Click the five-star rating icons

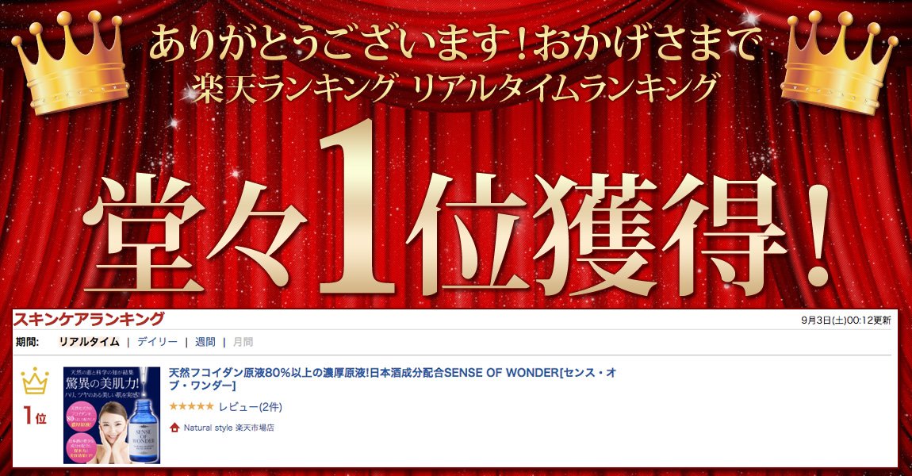(x=191, y=406)
